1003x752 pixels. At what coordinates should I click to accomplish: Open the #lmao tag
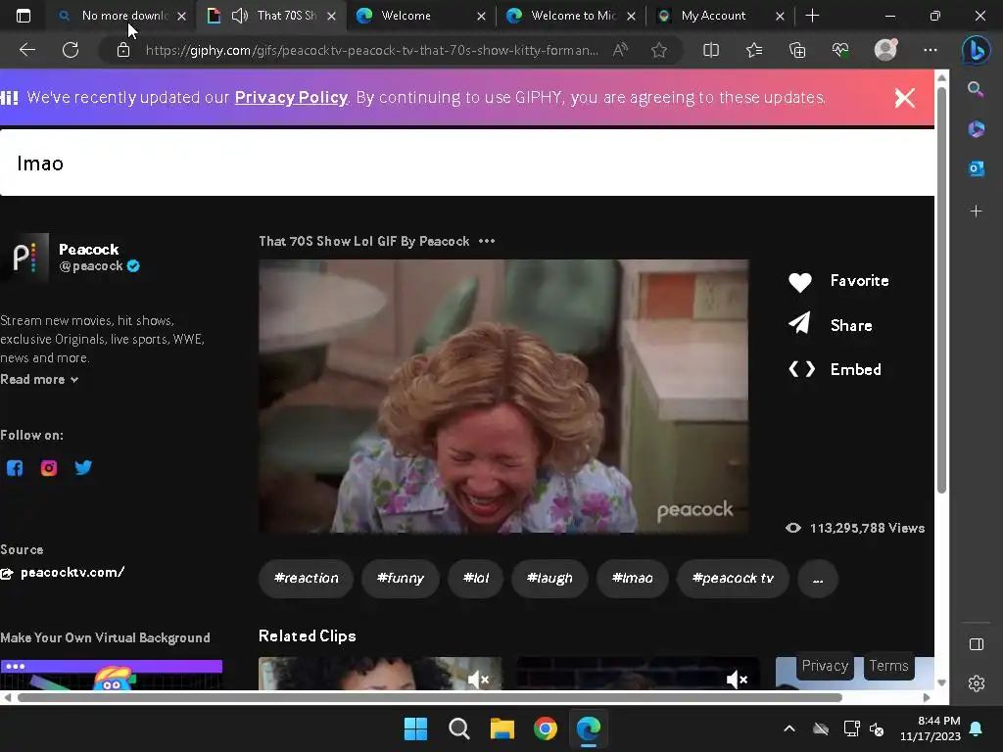(632, 579)
